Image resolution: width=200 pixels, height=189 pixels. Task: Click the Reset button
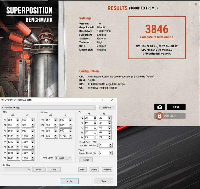pos(86,160)
